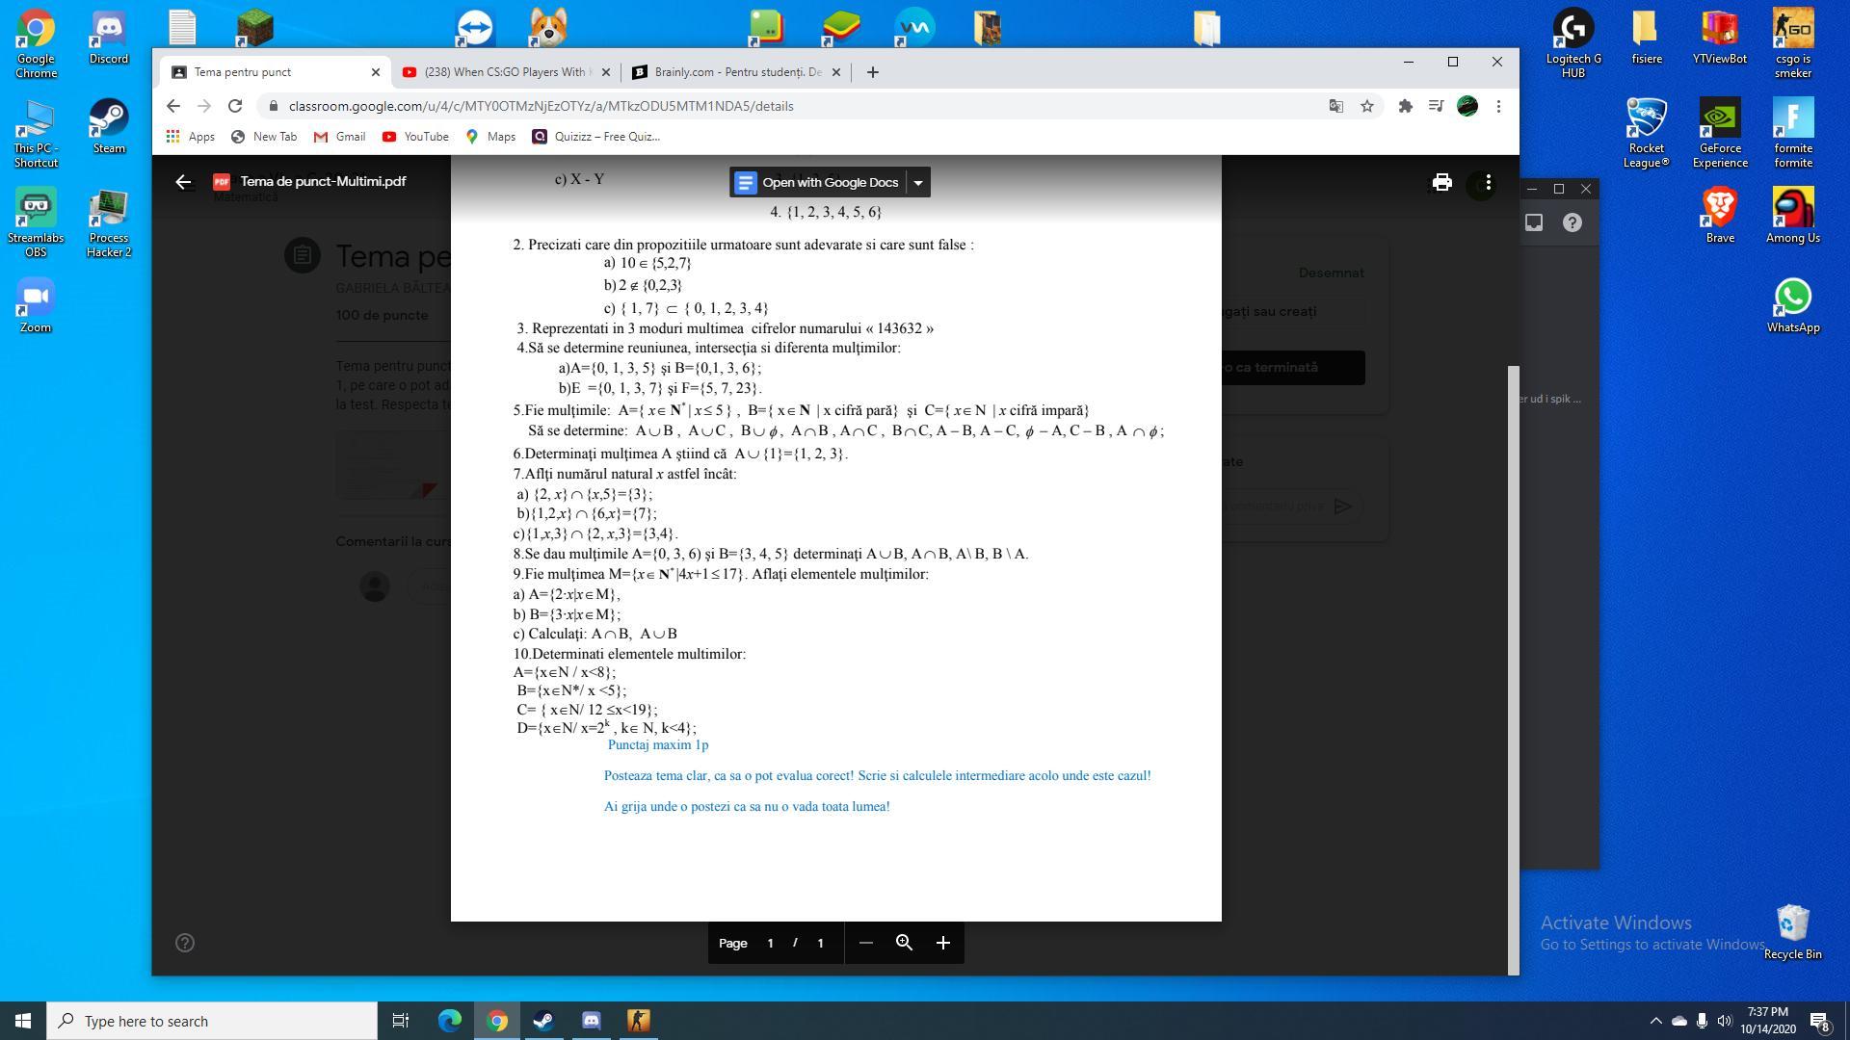Zoom in with the plus icon
Image resolution: width=1850 pixels, height=1040 pixels.
tap(943, 943)
